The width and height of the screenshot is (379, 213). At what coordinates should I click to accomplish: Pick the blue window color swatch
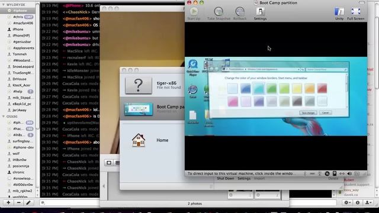coord(246,88)
